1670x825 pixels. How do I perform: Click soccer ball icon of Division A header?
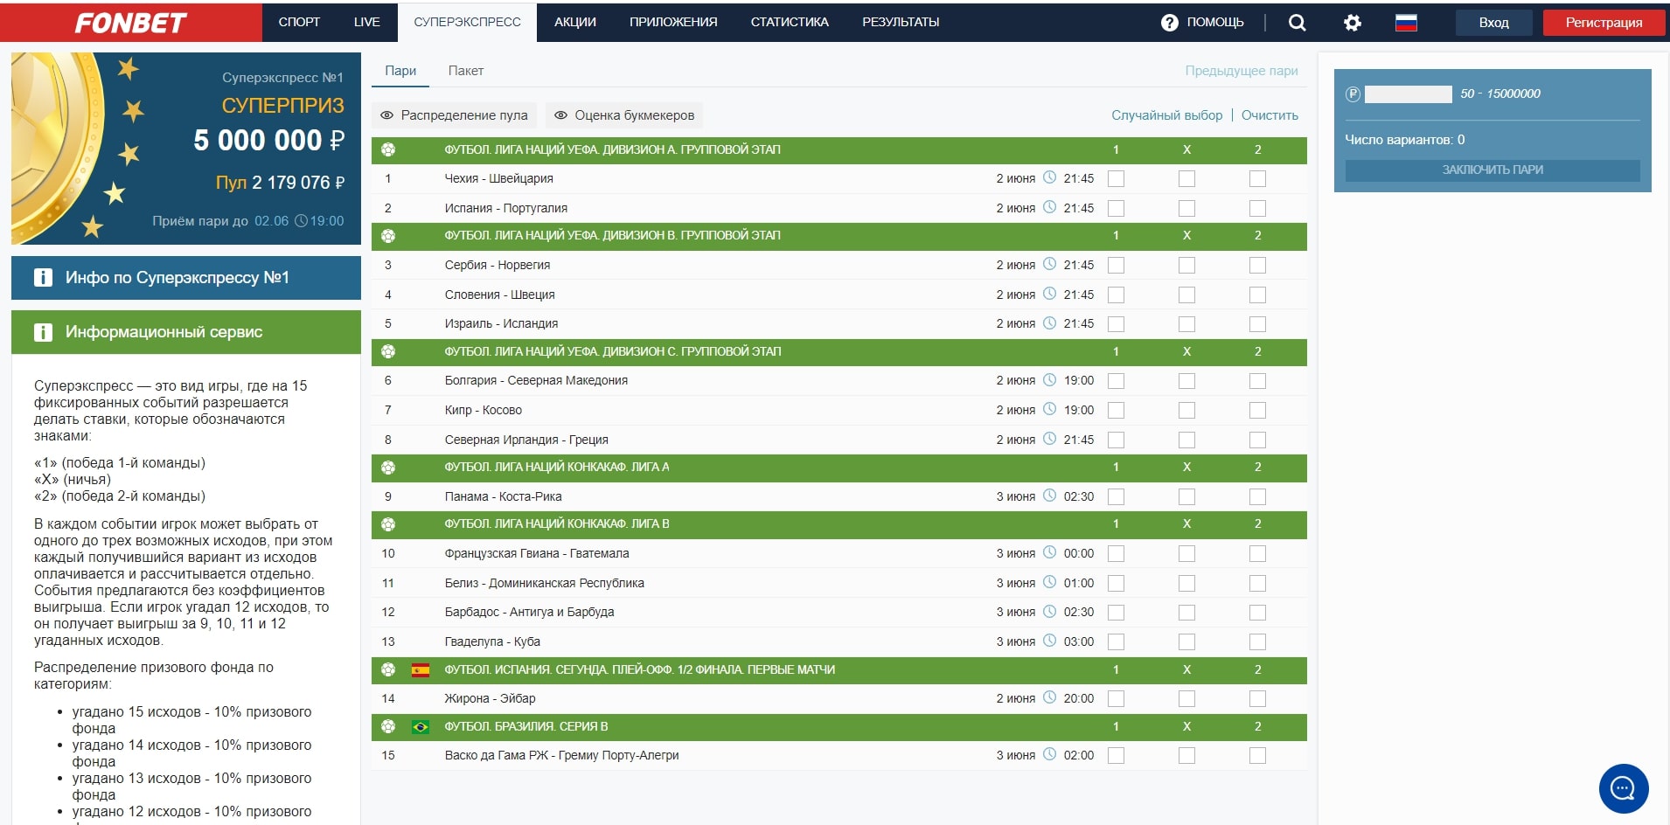pyautogui.click(x=388, y=149)
